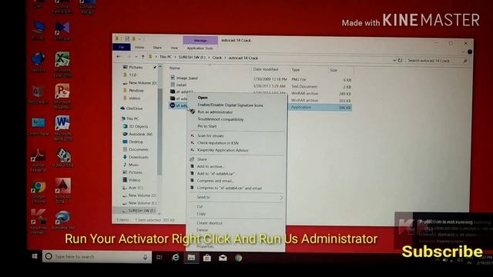Go up one folder level
Viewport: 493px width, 277px height.
[143, 57]
